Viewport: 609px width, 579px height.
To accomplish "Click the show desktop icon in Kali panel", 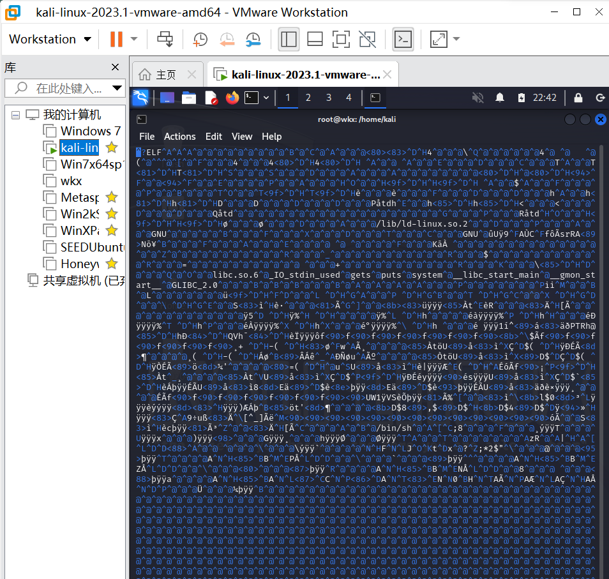I will pos(167,98).
